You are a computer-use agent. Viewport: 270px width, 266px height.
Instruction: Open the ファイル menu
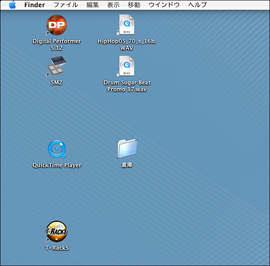[x=66, y=5]
